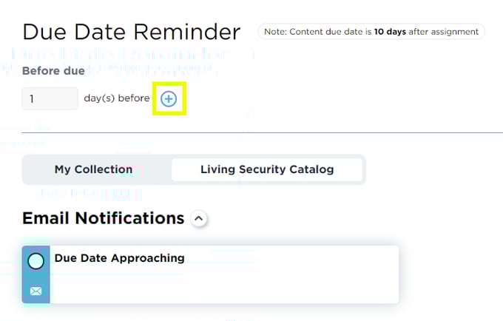The height and width of the screenshot is (321, 503).
Task: Click the words after assignment in note
Action: pos(443,31)
